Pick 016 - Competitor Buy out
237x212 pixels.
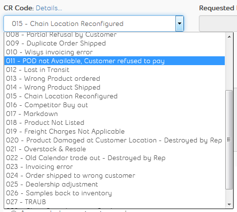click(114, 105)
